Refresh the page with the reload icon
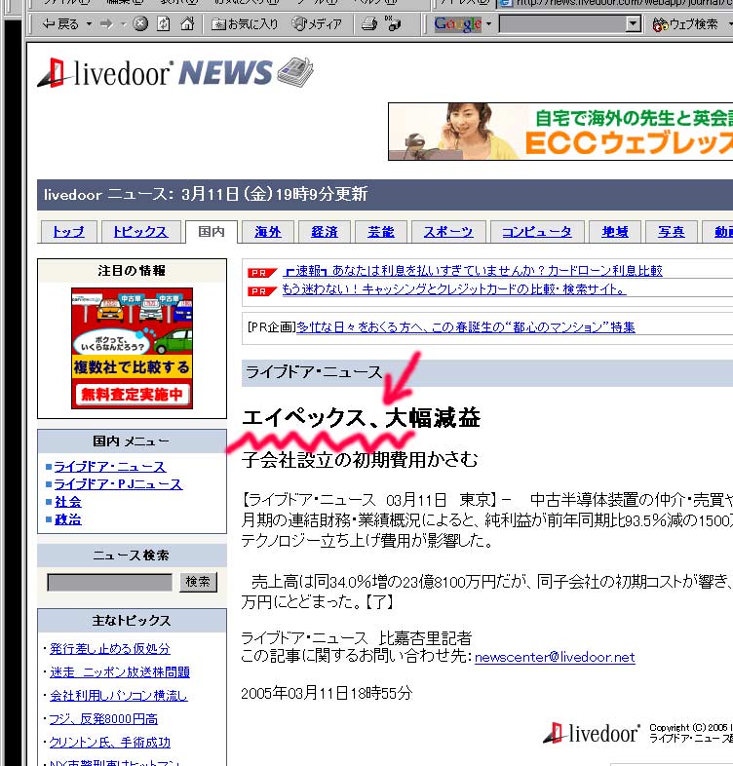 coord(164,23)
